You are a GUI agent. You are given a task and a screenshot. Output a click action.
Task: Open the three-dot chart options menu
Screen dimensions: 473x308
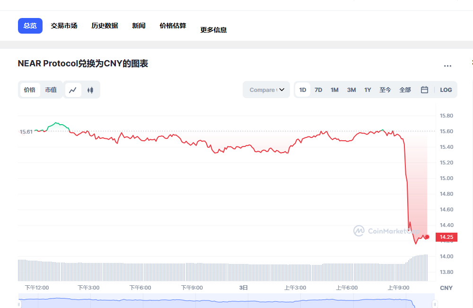(x=447, y=65)
